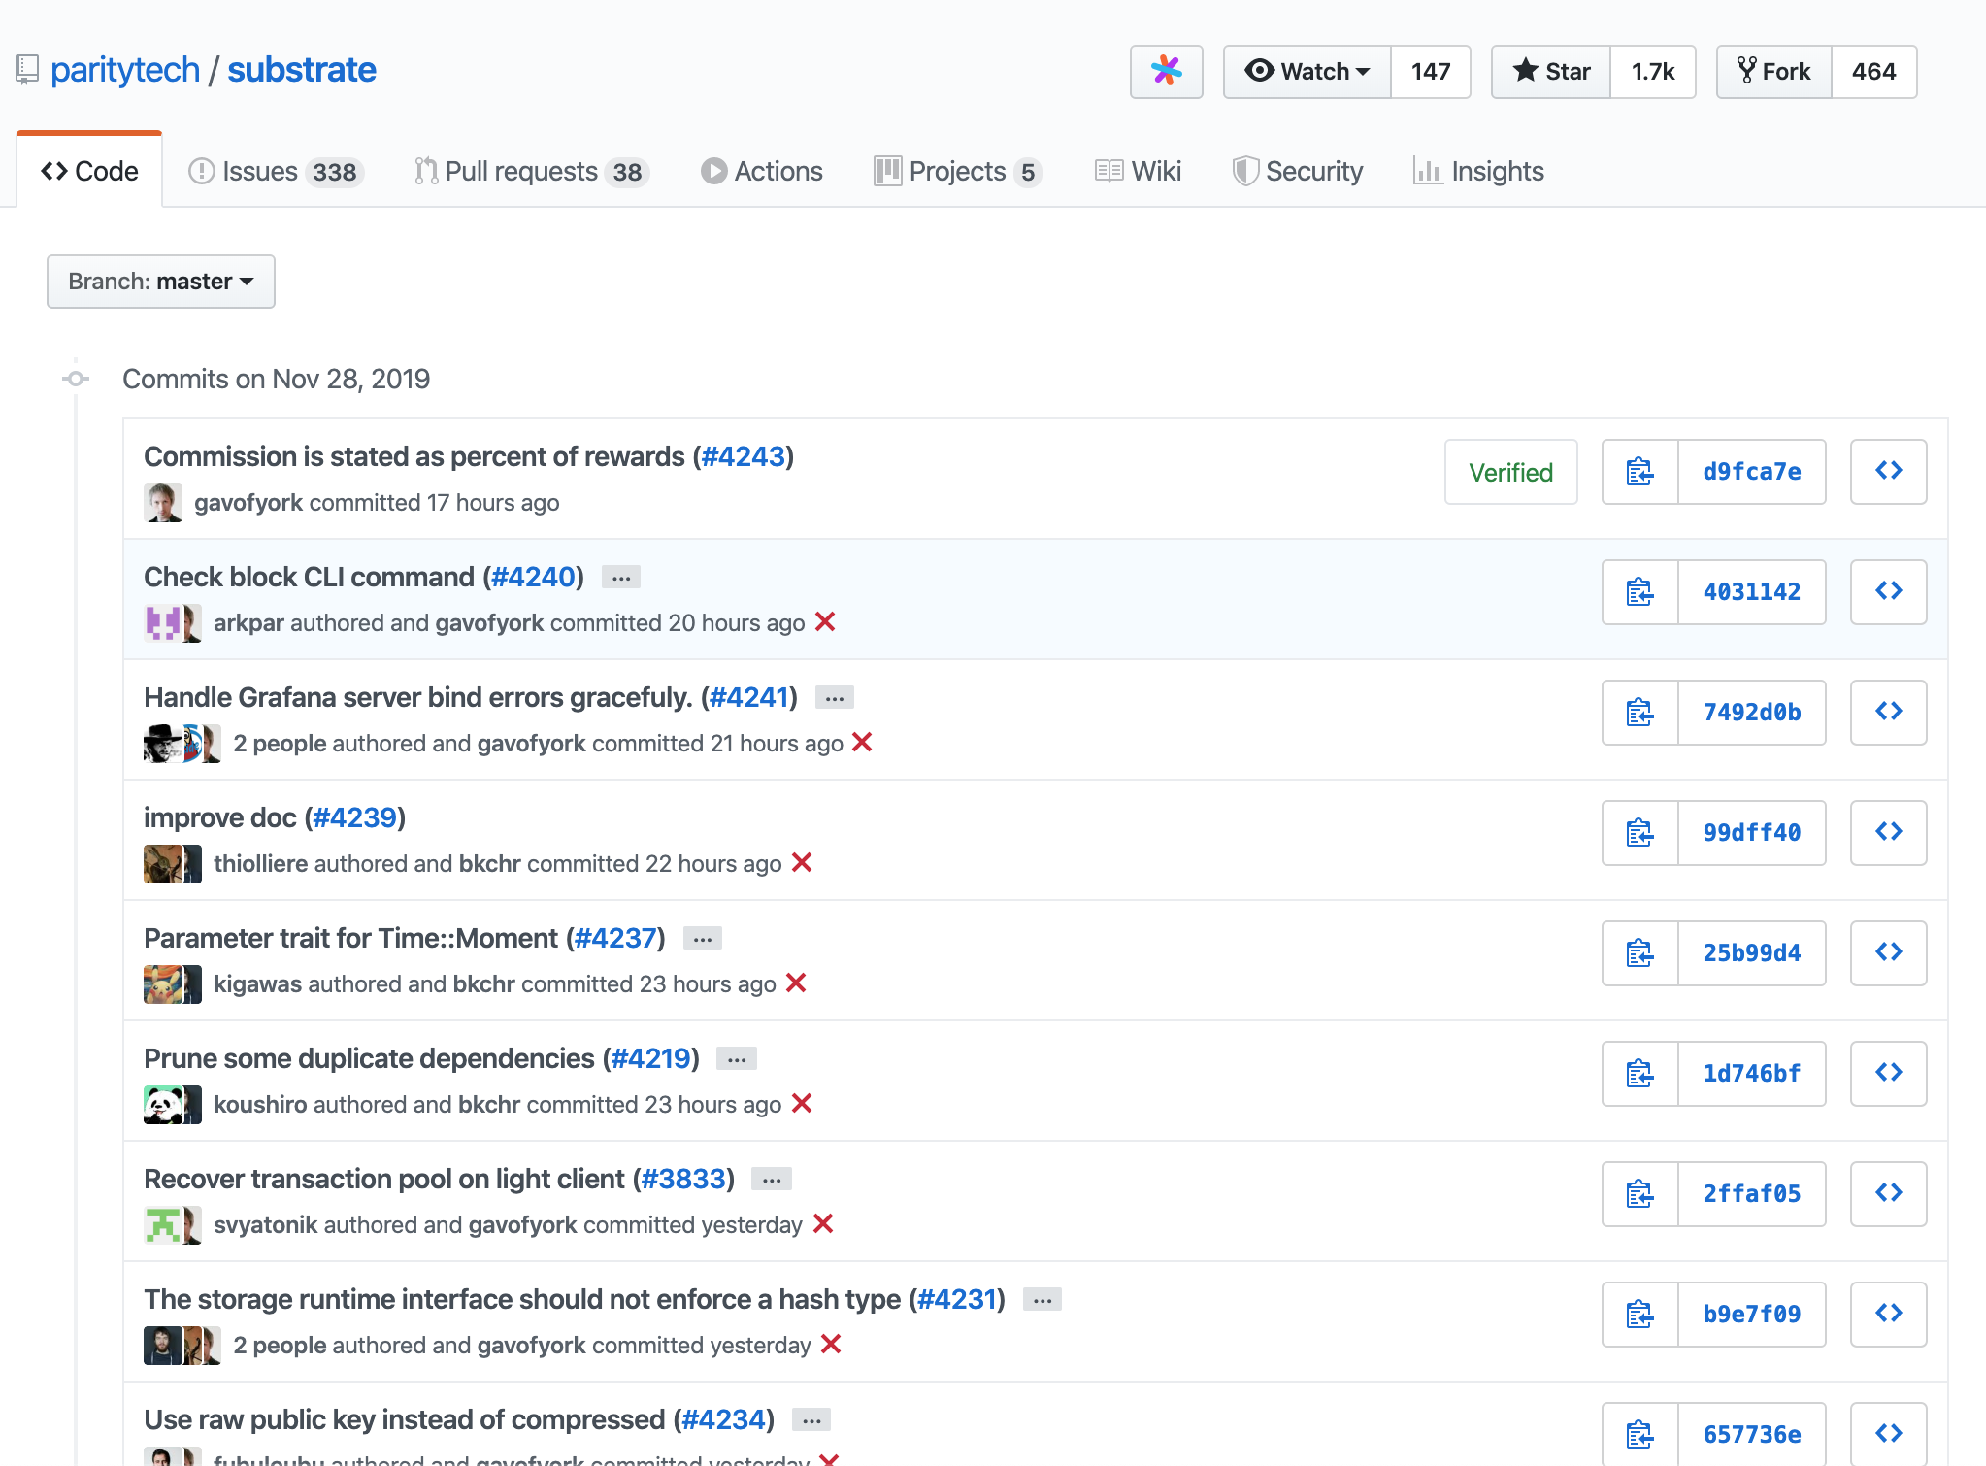Expand description of storage runtime interface commit
The width and height of the screenshot is (1986, 1466).
point(1043,1300)
